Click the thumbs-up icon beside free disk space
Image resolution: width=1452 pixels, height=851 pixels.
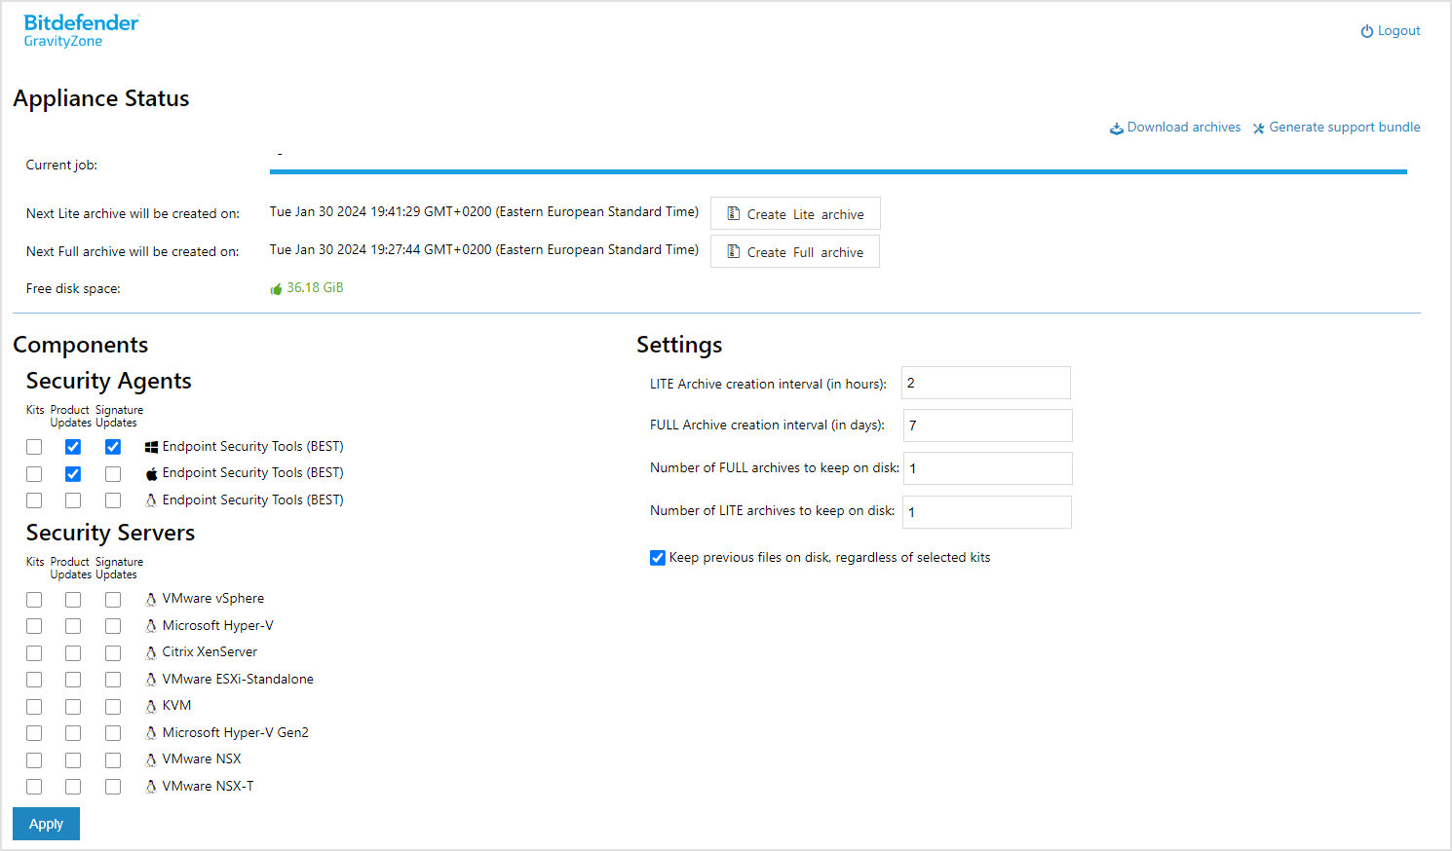[x=276, y=287]
